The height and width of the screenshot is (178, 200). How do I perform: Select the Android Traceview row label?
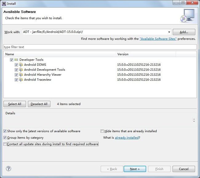pyautogui.click(x=38, y=80)
